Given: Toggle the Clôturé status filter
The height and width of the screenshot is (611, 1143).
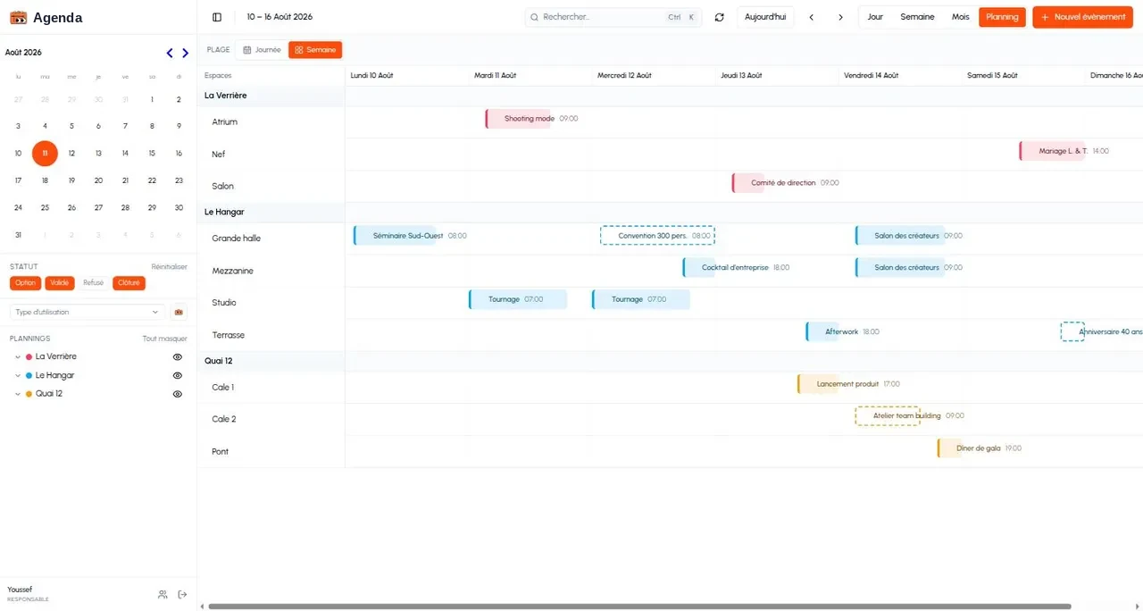Looking at the screenshot, I should [129, 283].
